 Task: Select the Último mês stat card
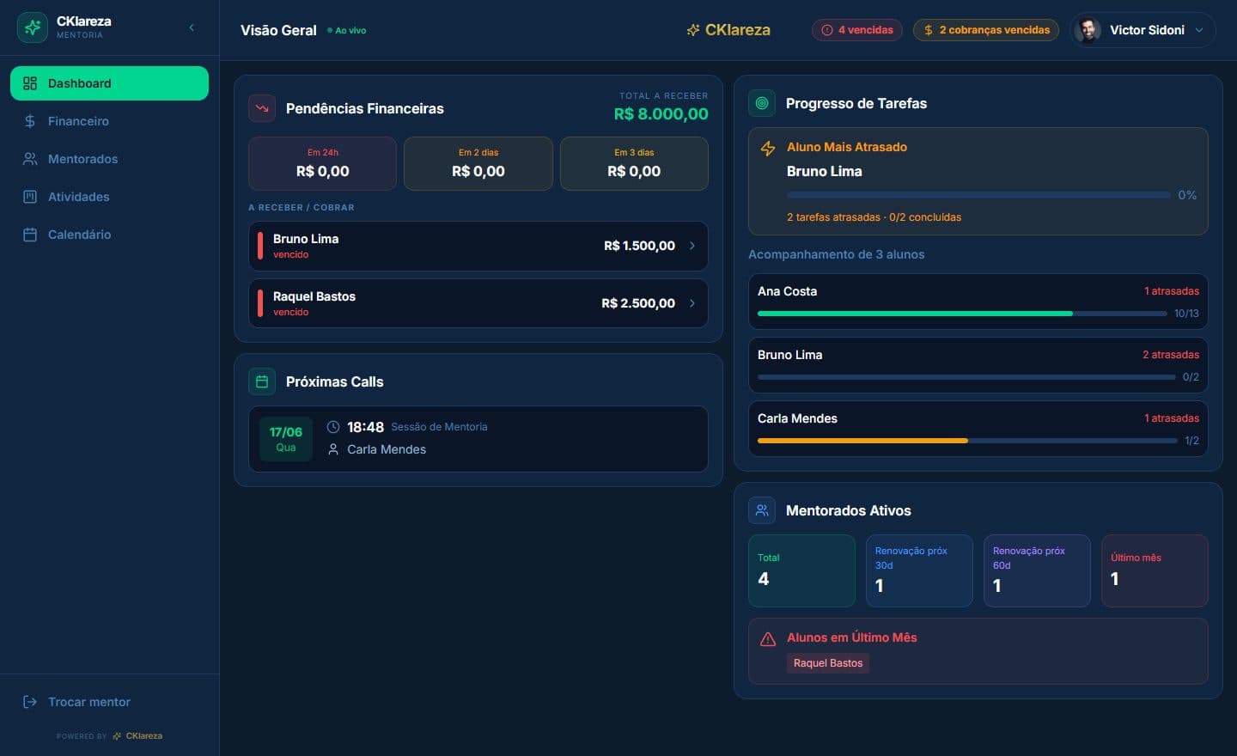(x=1155, y=571)
